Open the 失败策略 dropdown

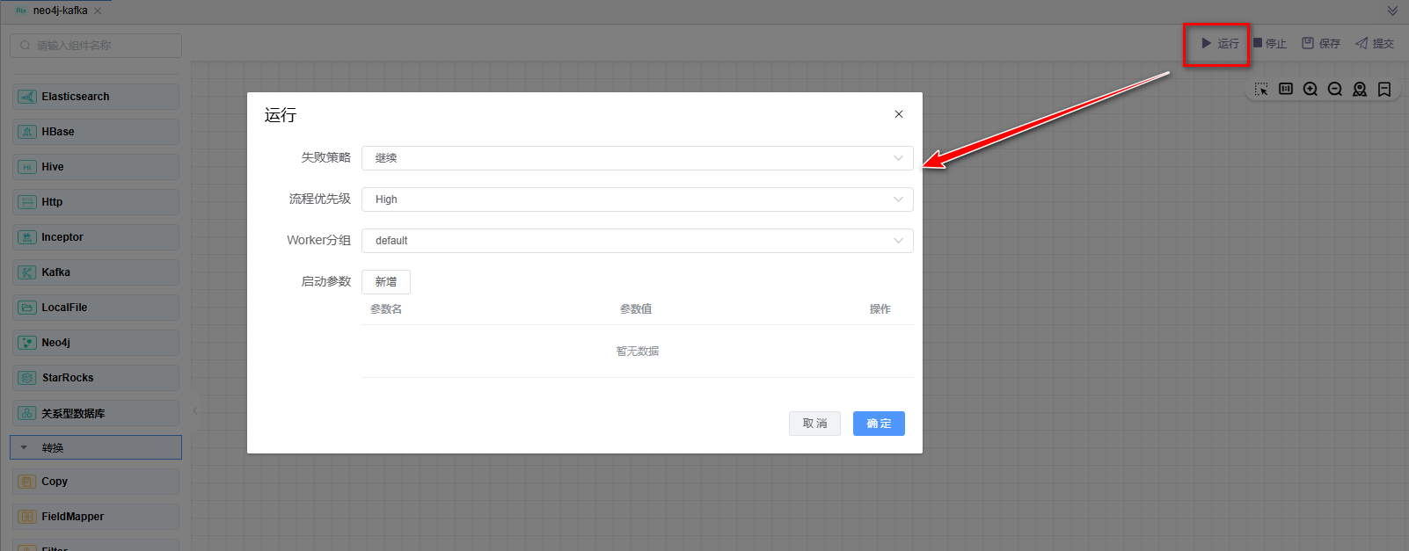pos(637,158)
